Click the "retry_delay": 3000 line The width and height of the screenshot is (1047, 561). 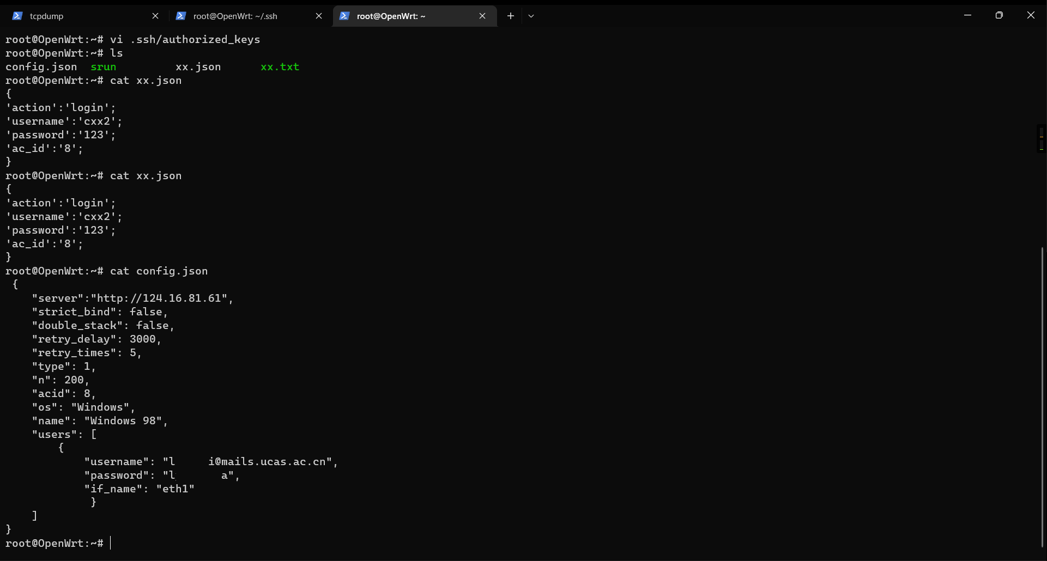[96, 339]
